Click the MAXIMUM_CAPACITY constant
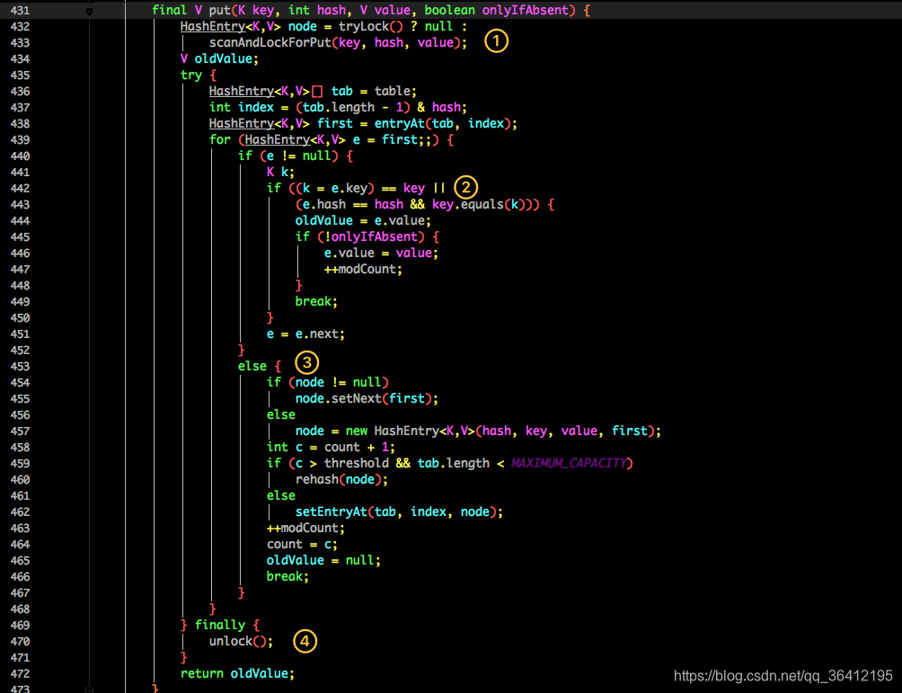The height and width of the screenshot is (693, 902). tap(569, 463)
